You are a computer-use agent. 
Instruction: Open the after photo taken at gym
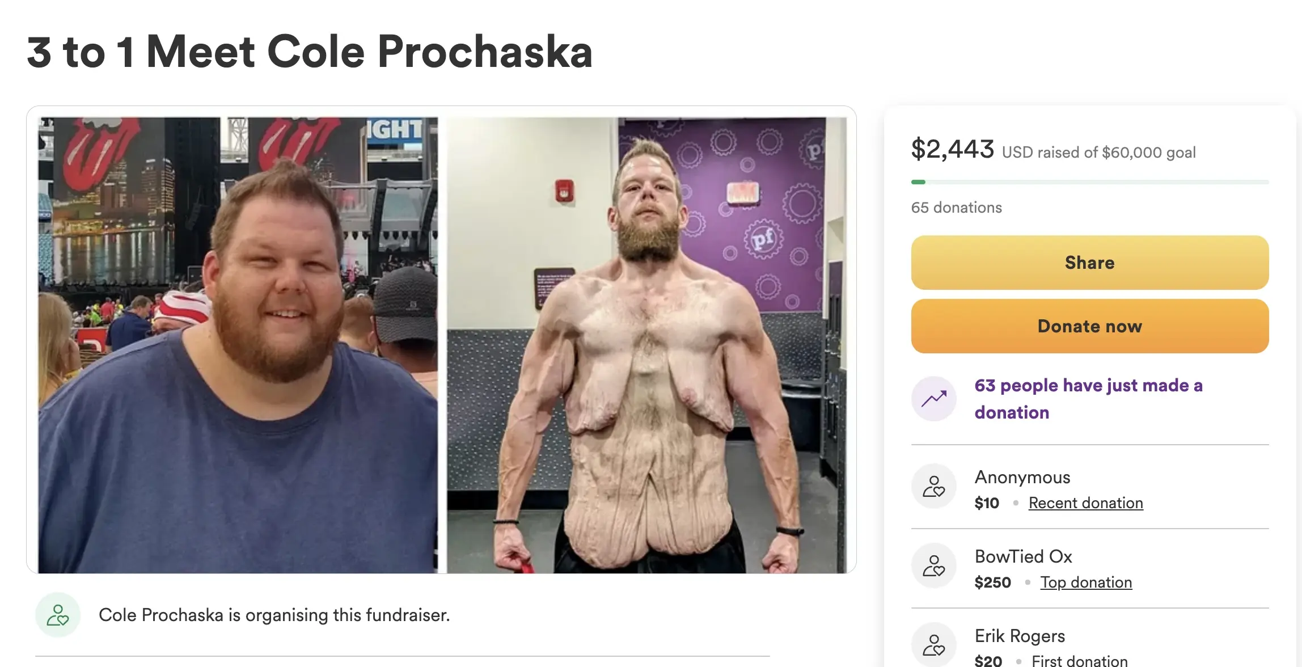tap(646, 345)
